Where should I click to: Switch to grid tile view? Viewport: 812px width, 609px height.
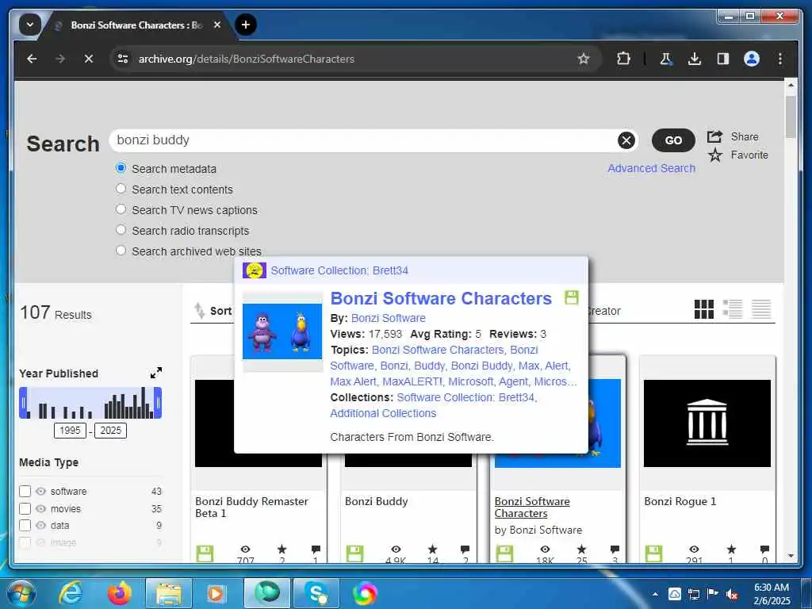pos(704,309)
